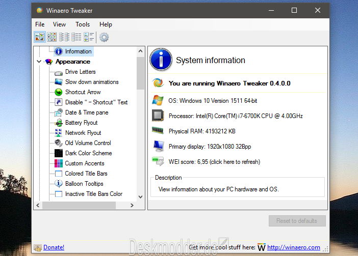This screenshot has height=256, width=358.
Task: Click the Network Flyout icon
Action: 59,133
